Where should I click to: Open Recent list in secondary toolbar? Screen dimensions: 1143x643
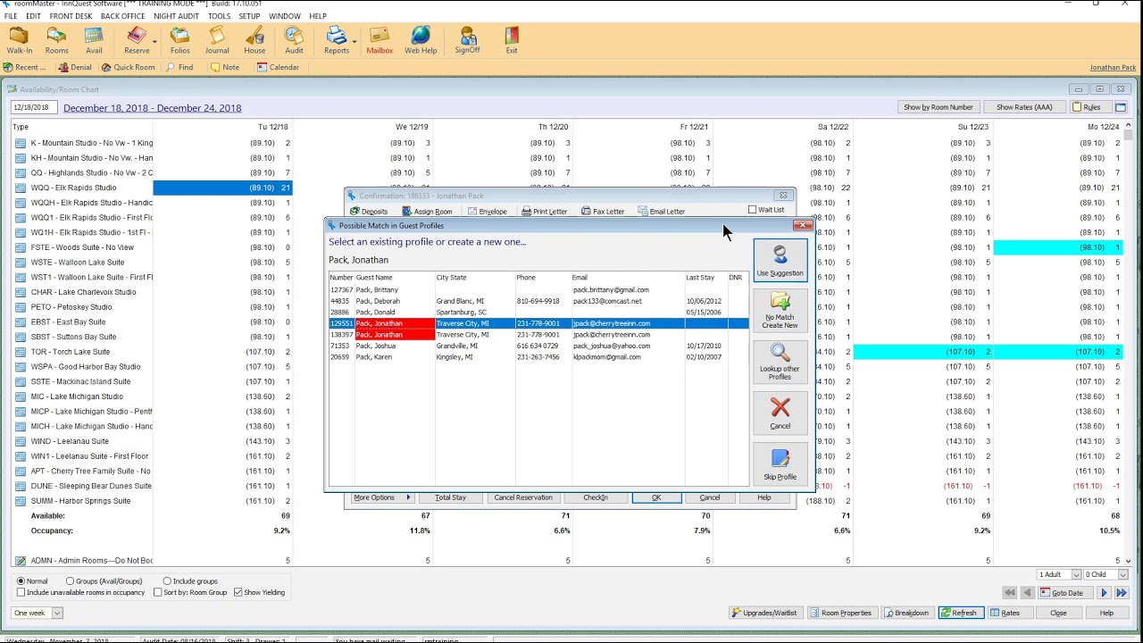pos(24,67)
